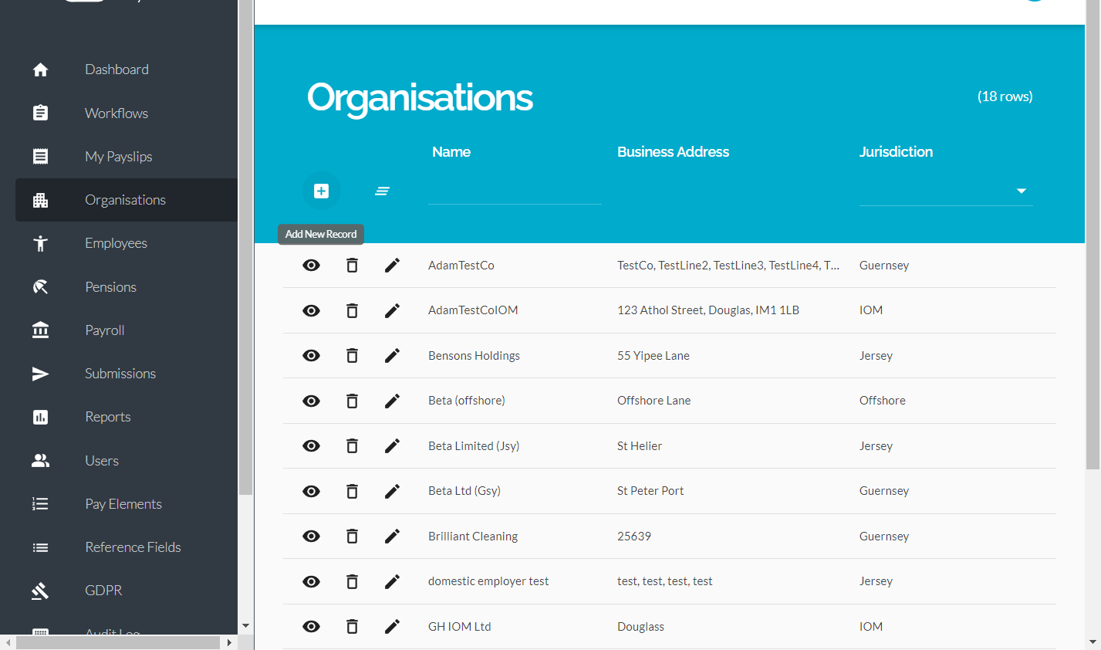Select Pay Elements in the sidebar
The image size is (1101, 650).
click(x=127, y=504)
